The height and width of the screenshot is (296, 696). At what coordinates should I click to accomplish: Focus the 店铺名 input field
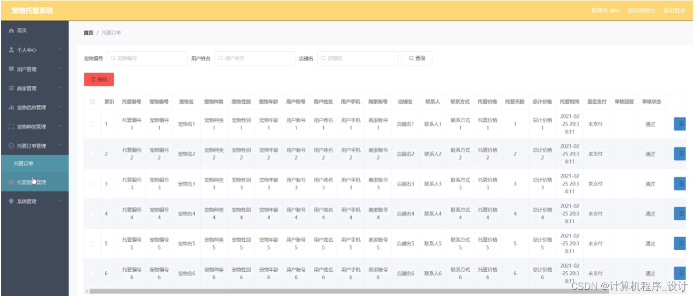coord(358,58)
